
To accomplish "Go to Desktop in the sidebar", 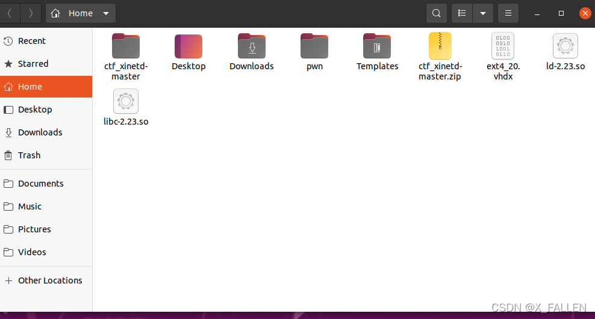I will [x=46, y=110].
